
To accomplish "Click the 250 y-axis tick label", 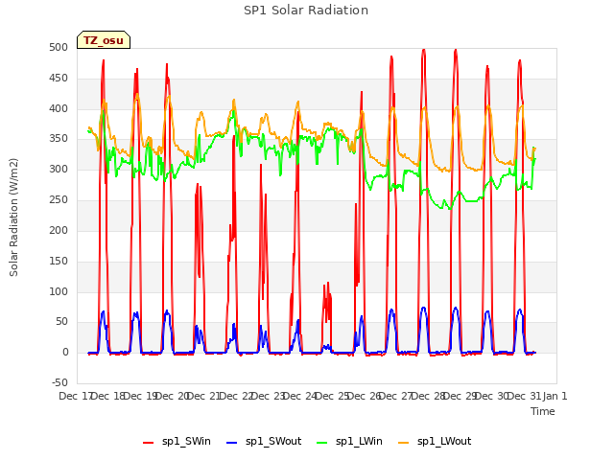I will point(59,199).
